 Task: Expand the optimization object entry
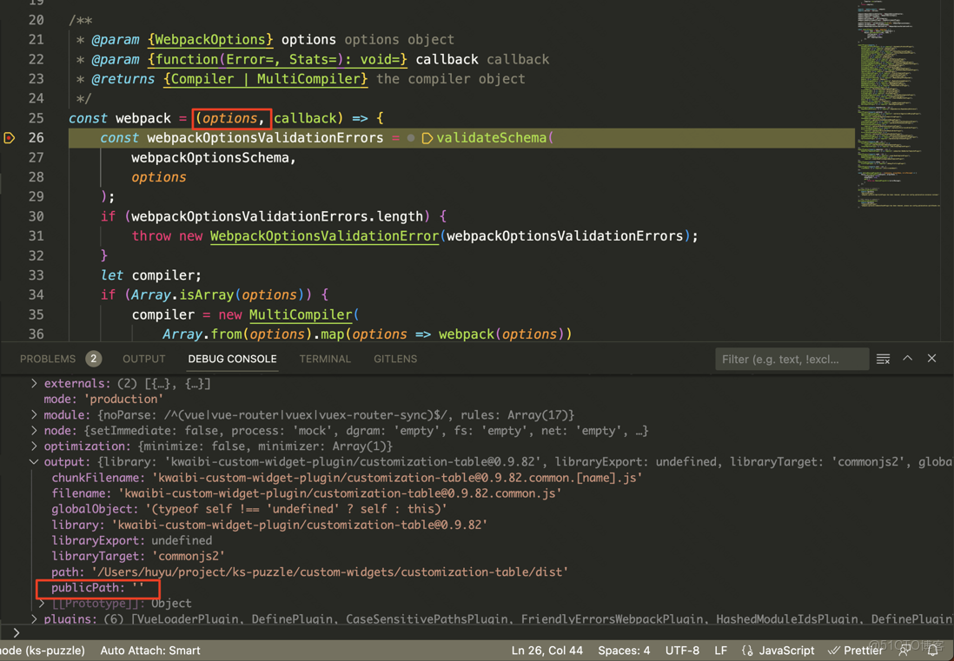click(34, 446)
